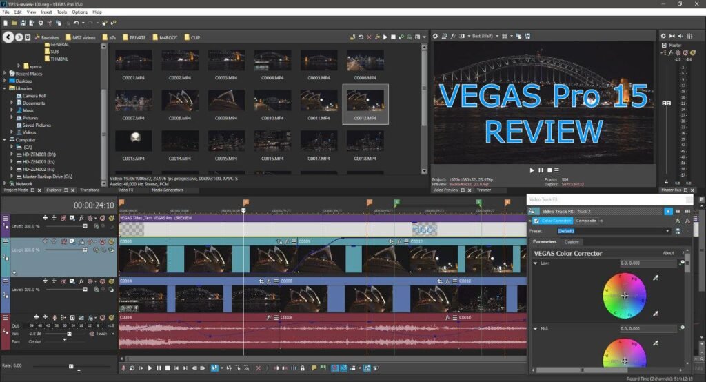The image size is (706, 382).
Task: Select the Normal Edit tool in timeline toolbar
Action: click(x=214, y=368)
